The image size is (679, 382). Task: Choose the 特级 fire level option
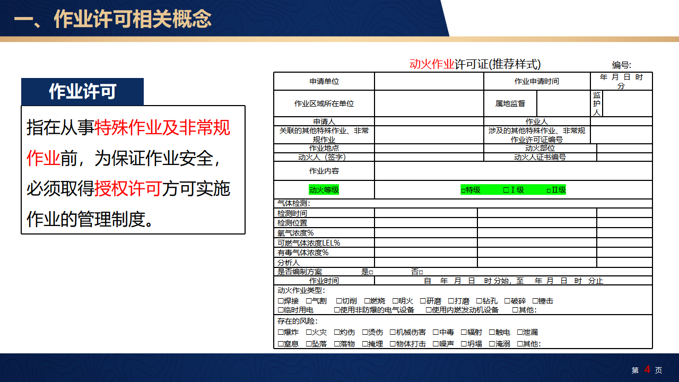coord(463,190)
